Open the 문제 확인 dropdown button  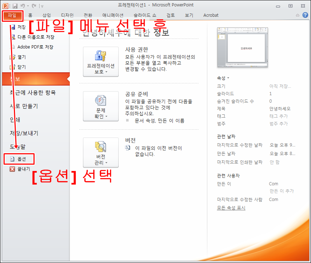point(101,106)
